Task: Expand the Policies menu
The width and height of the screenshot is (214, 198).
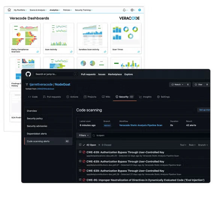Action: click(x=68, y=10)
